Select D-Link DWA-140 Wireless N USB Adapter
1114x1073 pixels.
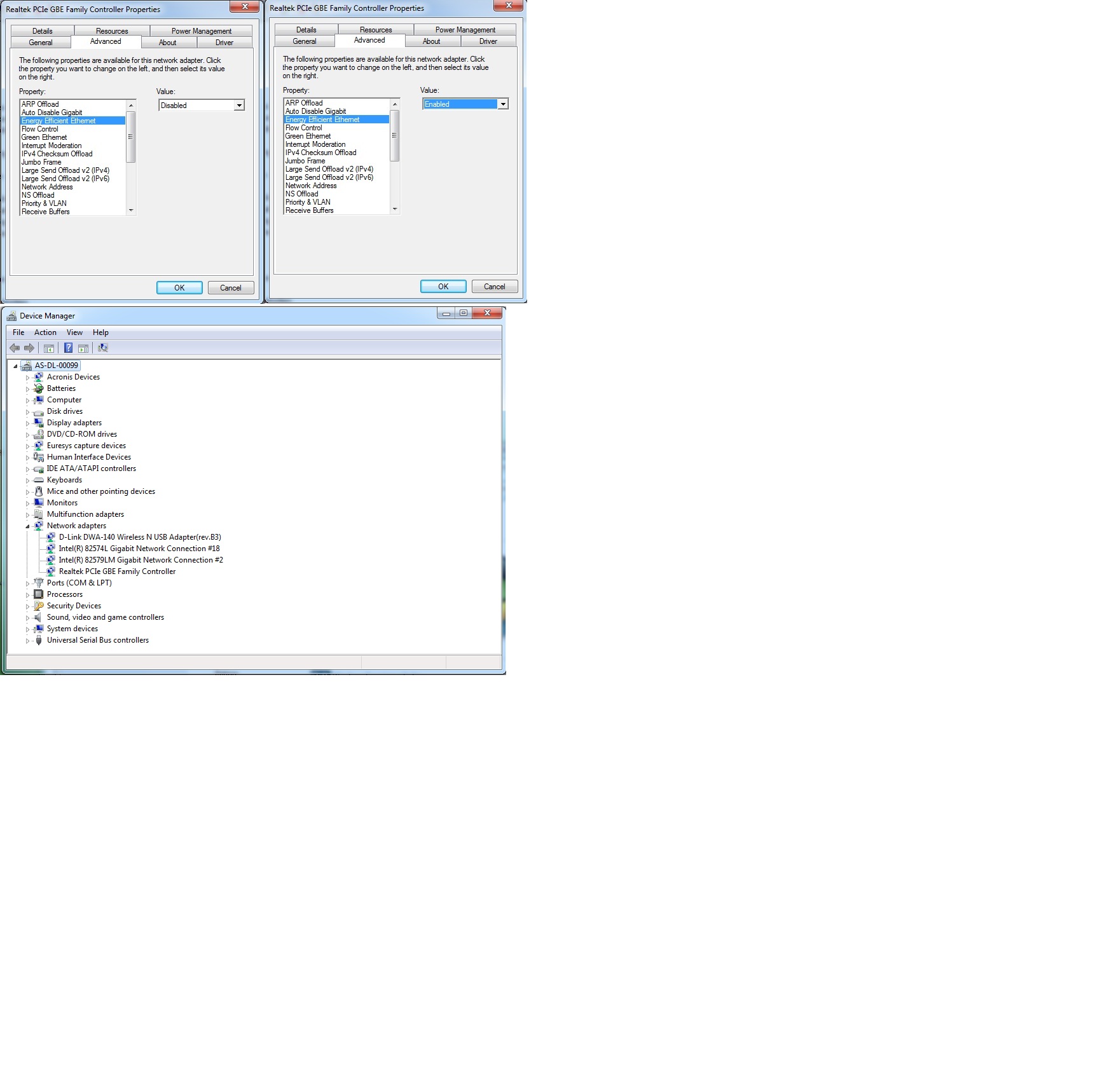140,537
